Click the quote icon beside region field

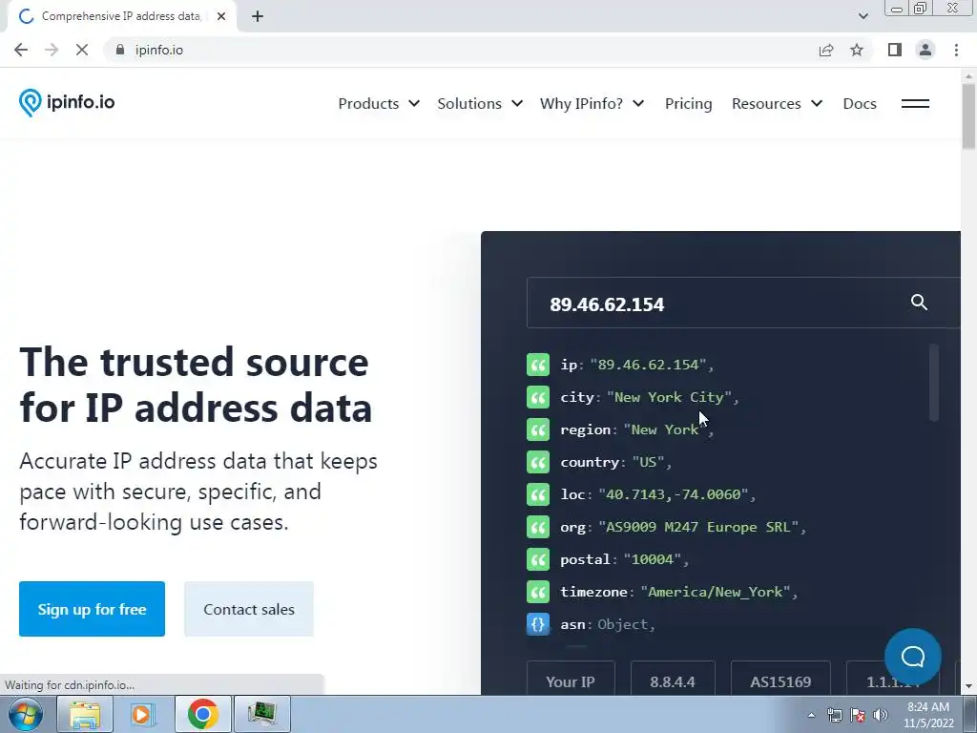point(538,429)
